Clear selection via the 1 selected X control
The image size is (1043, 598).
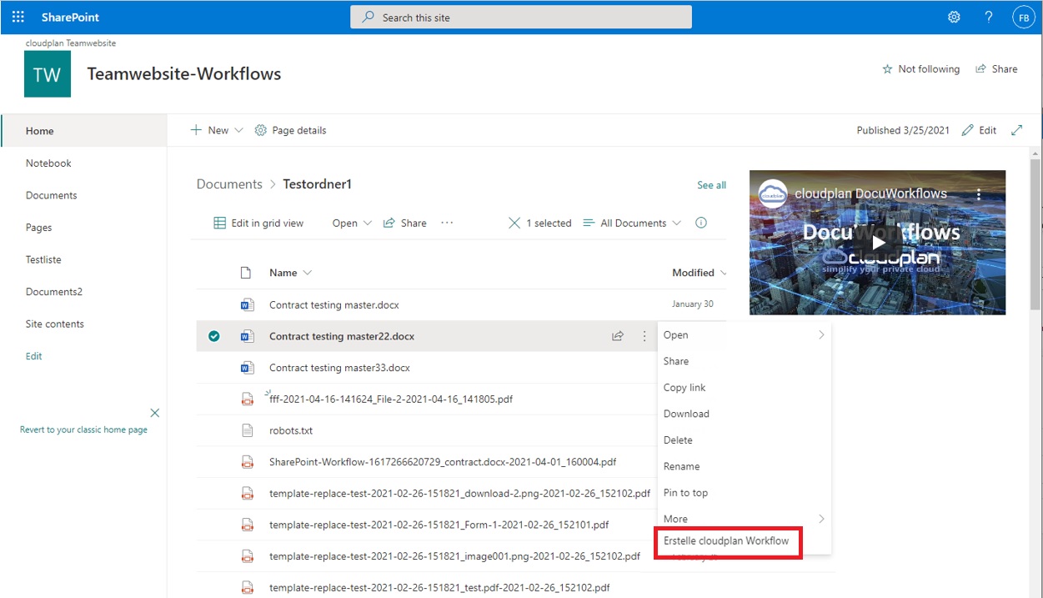[516, 223]
